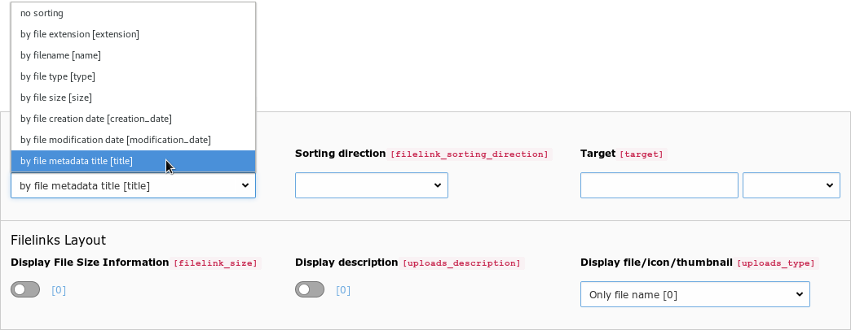Image resolution: width=851 pixels, height=330 pixels.
Task: Click the Display description field label
Action: tap(346, 263)
